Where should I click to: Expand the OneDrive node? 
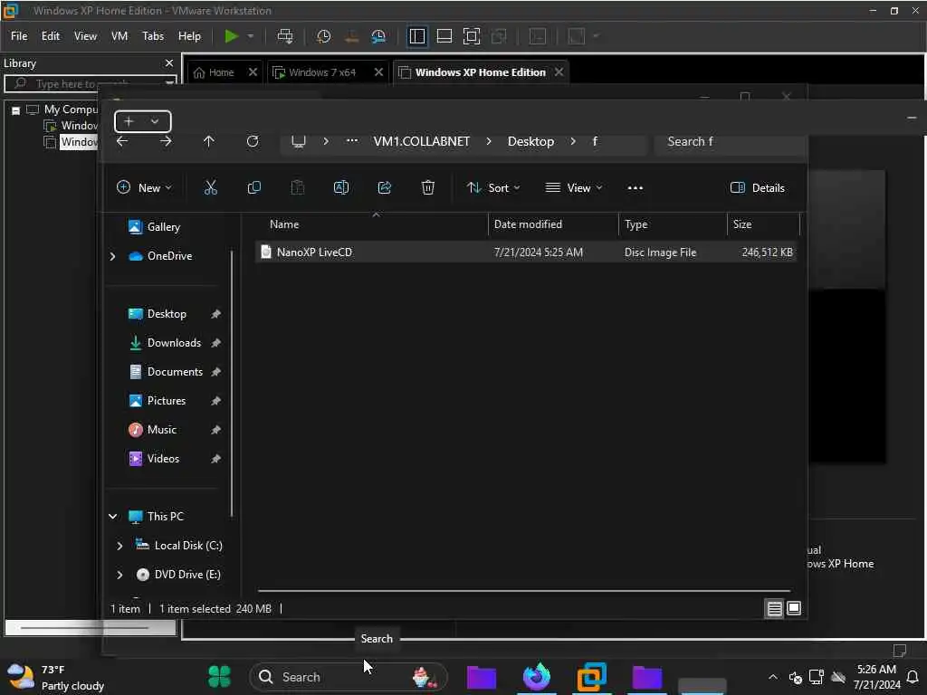pos(112,256)
